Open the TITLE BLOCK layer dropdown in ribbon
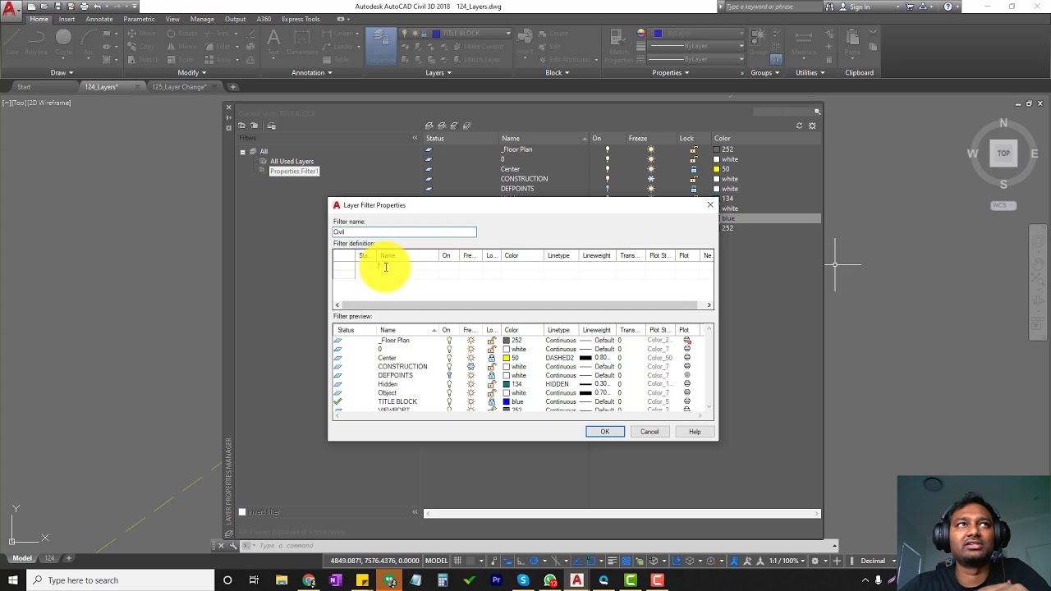 coord(508,34)
